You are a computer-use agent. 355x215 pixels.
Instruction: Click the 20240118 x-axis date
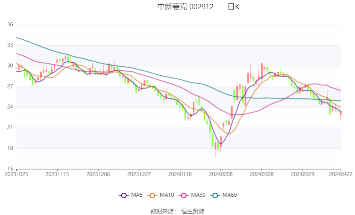pos(180,174)
